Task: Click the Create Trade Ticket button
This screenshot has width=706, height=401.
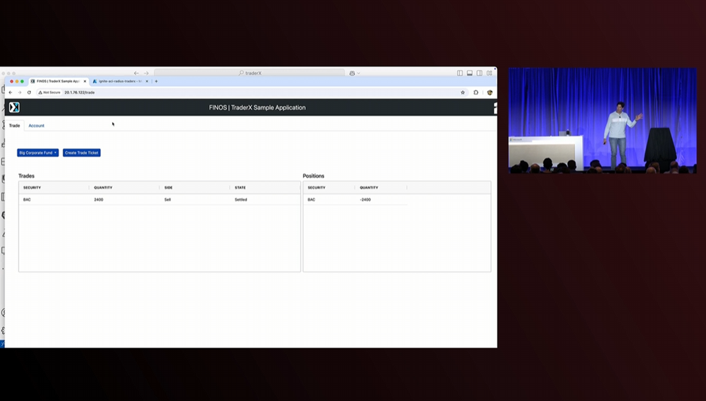Action: [81, 153]
